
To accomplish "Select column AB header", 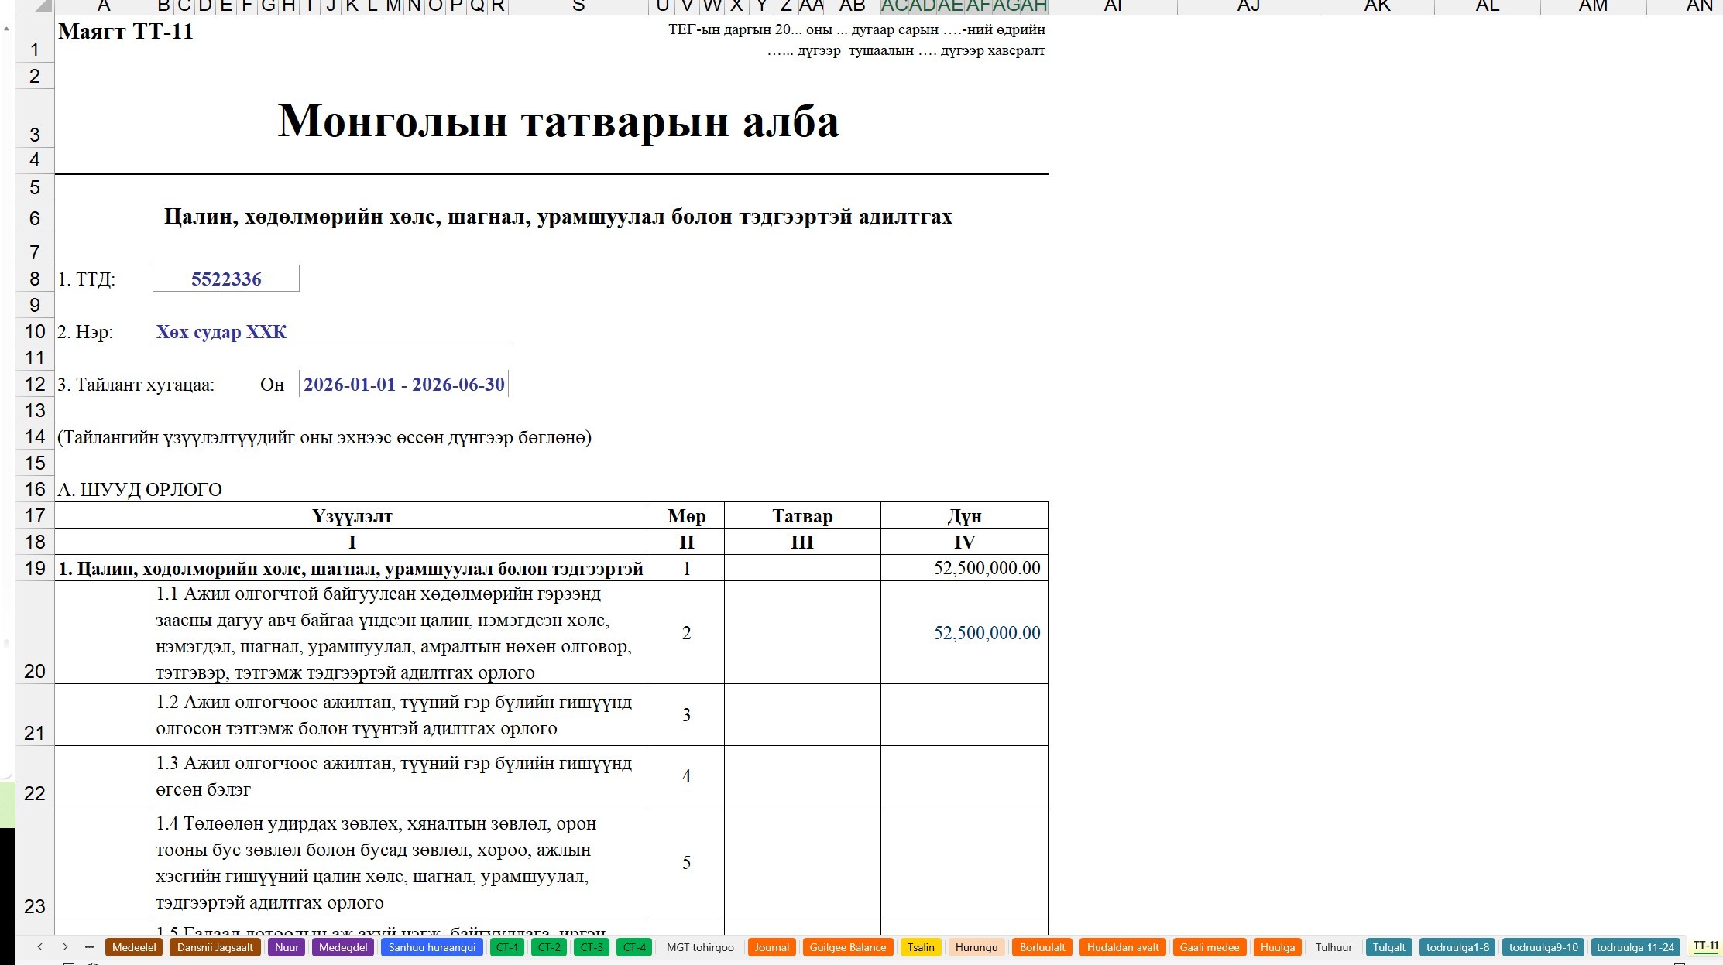I will 853,6.
